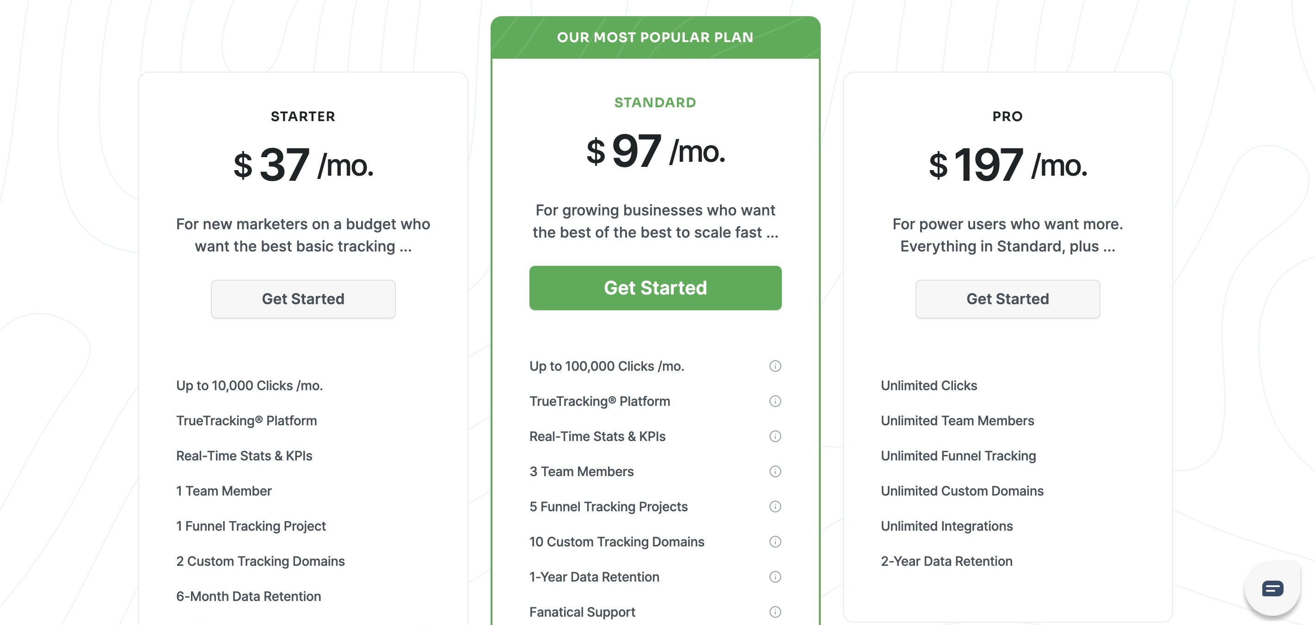Image resolution: width=1315 pixels, height=625 pixels.
Task: Open info for 5 Funnel Tracking Projects
Action: tap(775, 507)
